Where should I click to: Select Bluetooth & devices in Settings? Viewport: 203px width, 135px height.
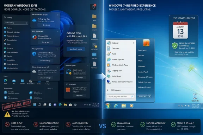pyautogui.click(x=12, y=32)
